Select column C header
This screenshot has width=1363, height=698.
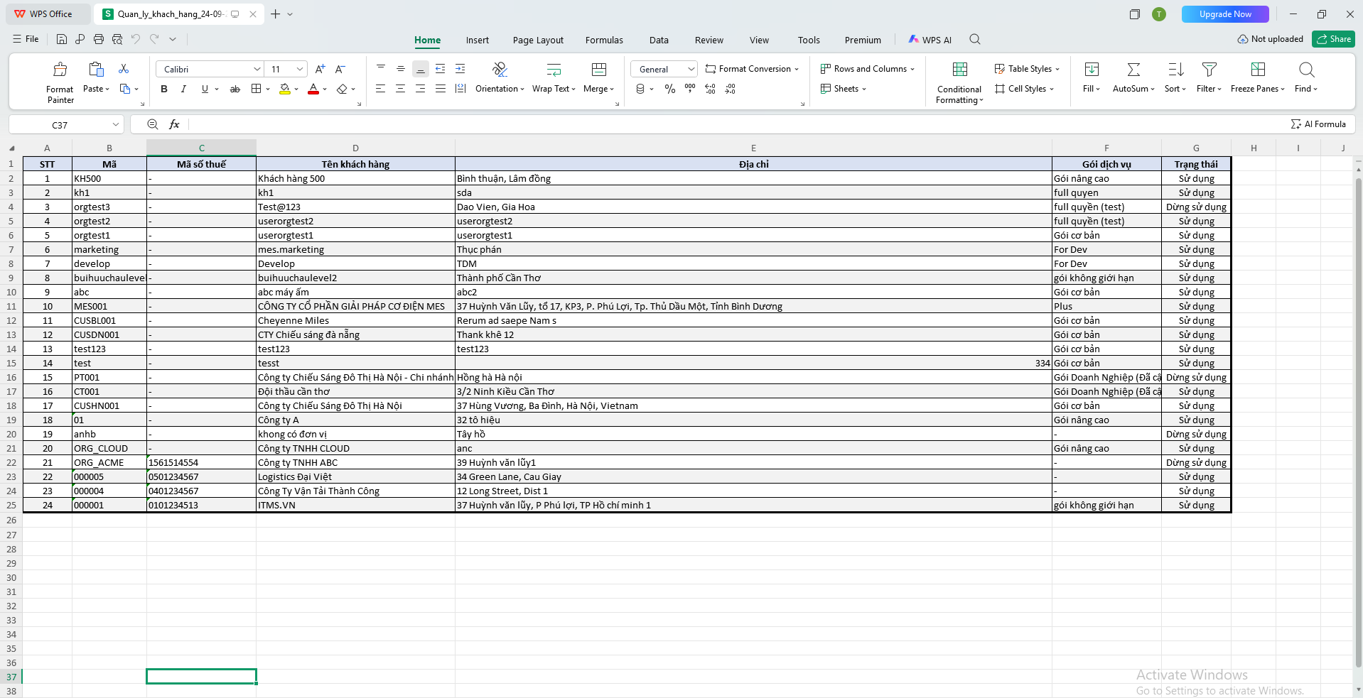coord(202,148)
